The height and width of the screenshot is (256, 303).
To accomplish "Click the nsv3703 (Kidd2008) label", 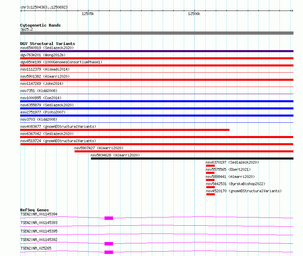I will pos(39,119).
